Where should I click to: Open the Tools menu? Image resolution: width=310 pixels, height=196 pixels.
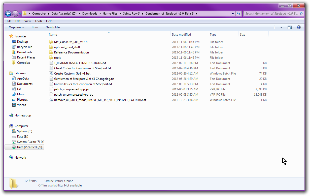39,21
